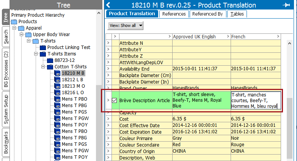Collapse the Cotton T-Shirts tree node

click(x=43, y=67)
